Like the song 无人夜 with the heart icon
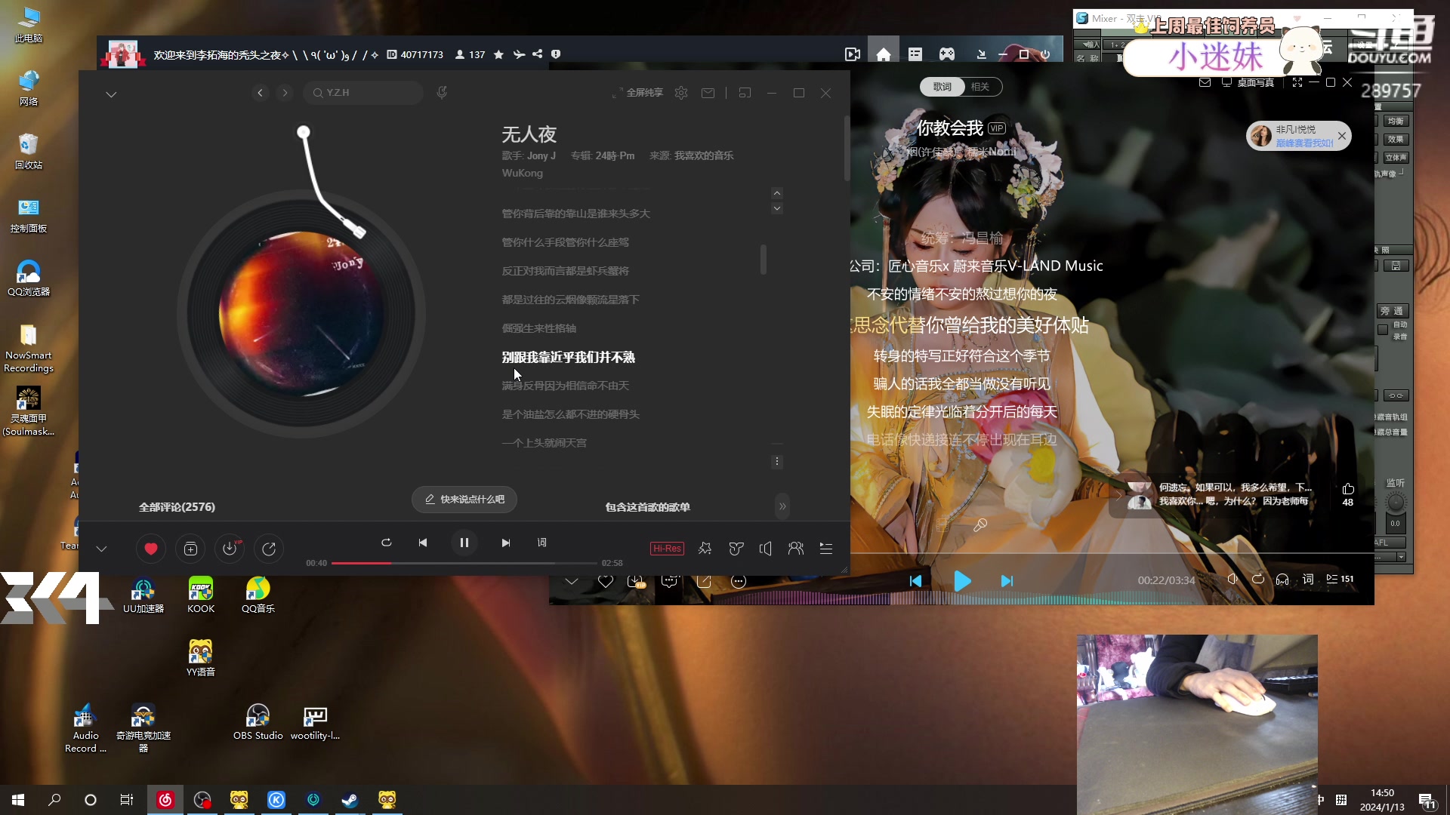 (150, 549)
